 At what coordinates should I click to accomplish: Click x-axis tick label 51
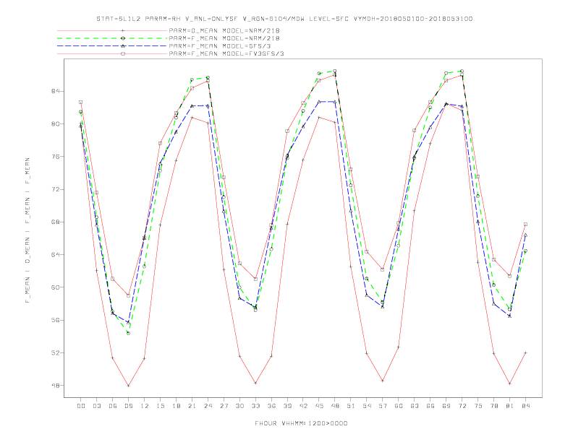(351, 406)
